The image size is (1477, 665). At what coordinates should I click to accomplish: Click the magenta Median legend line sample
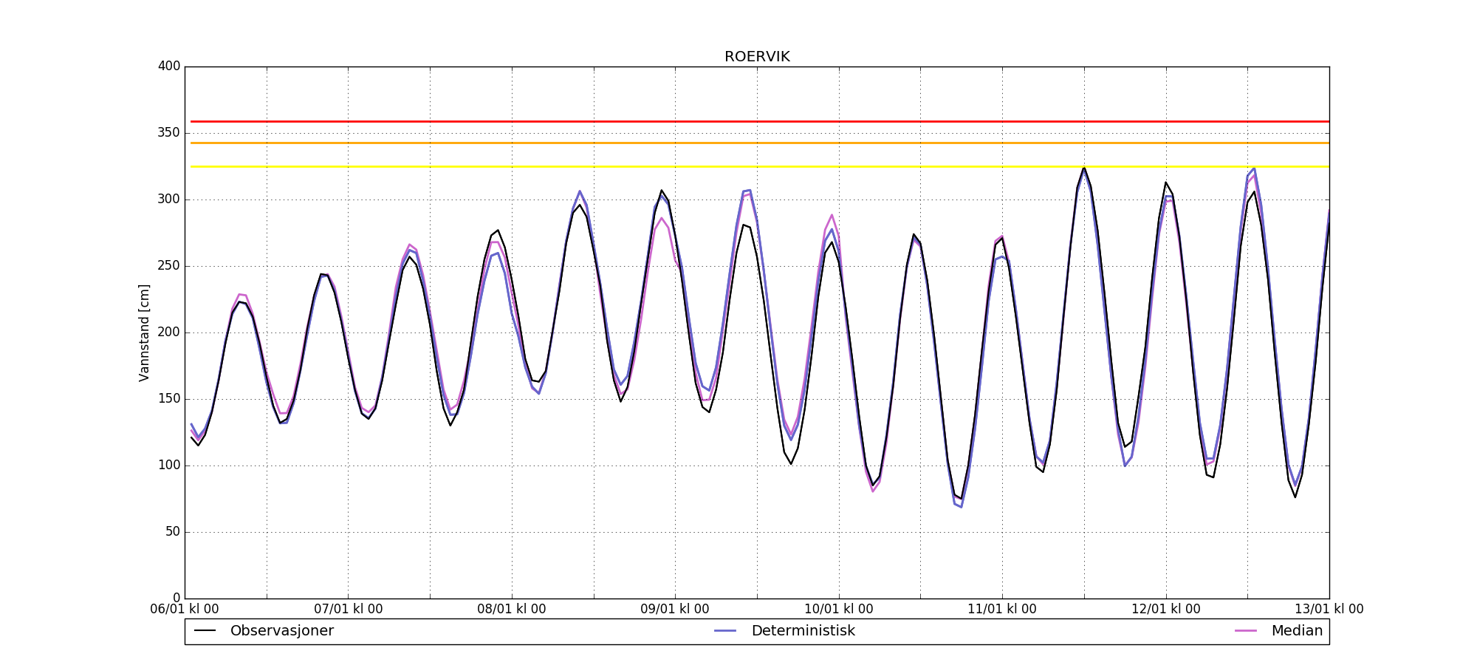click(x=1246, y=631)
